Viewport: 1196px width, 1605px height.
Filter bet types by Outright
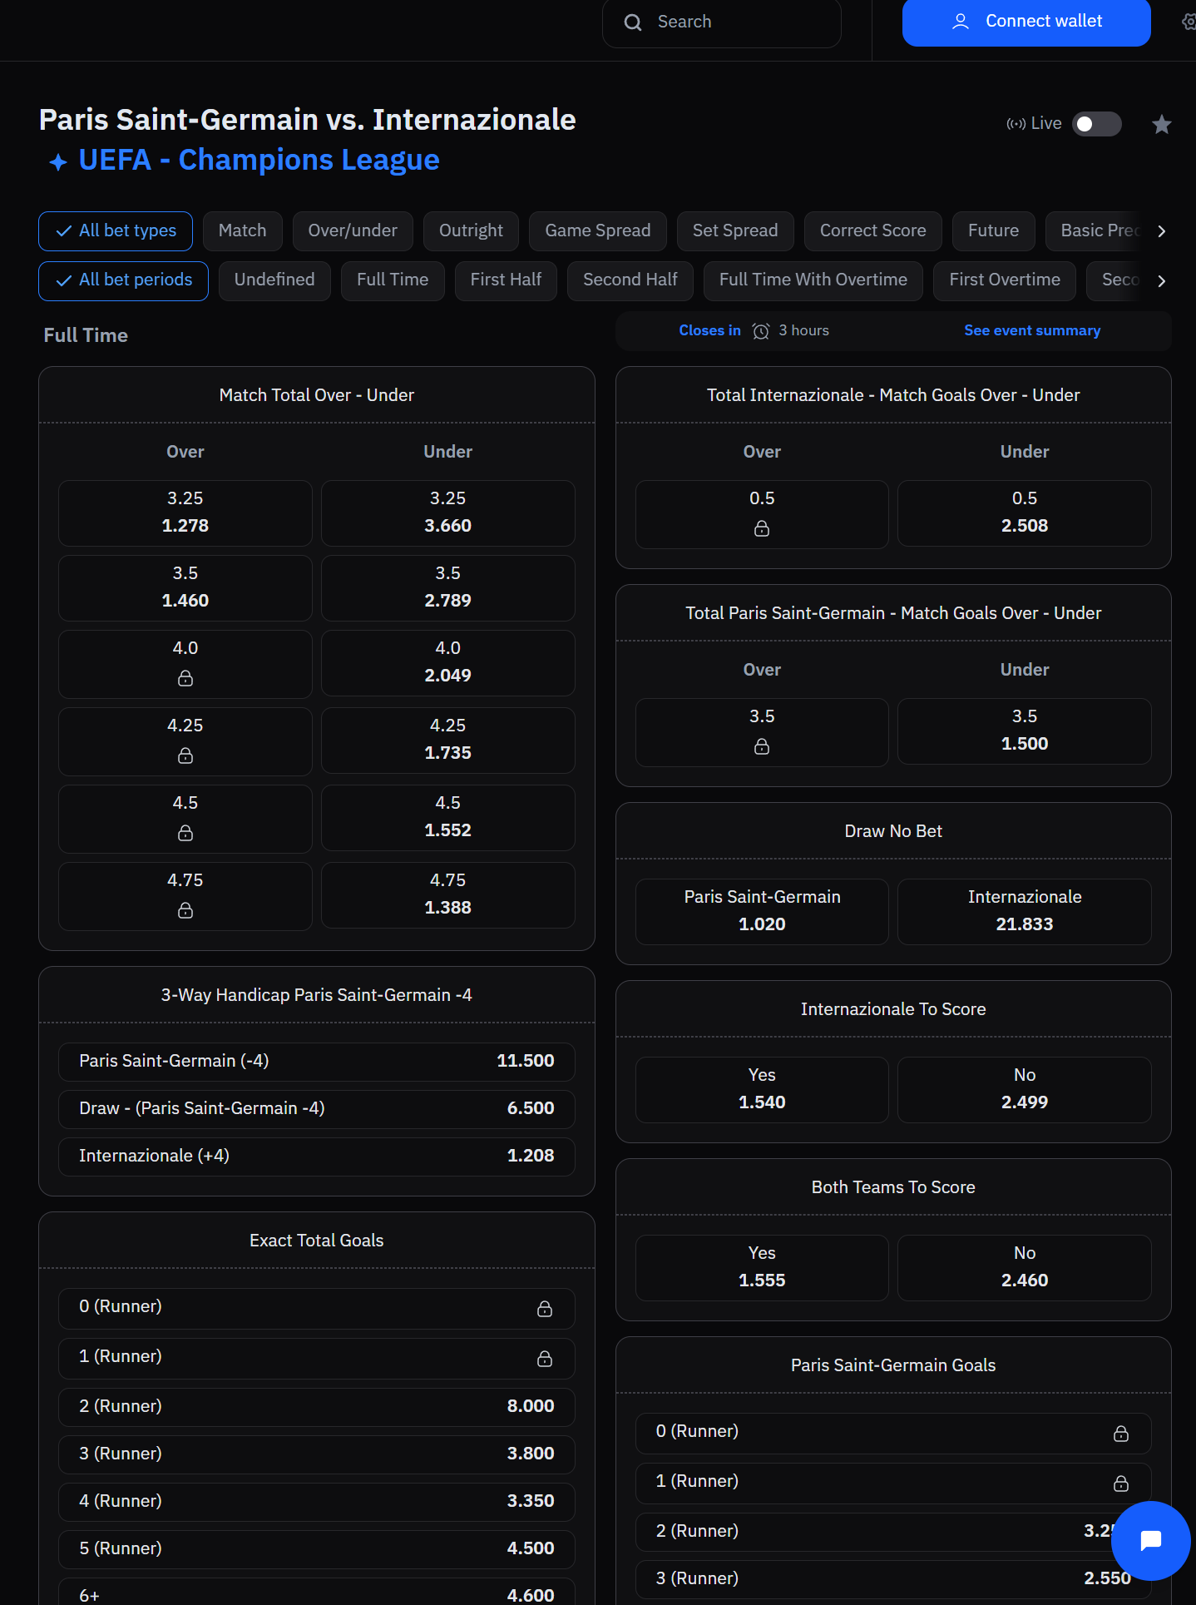[x=471, y=231]
